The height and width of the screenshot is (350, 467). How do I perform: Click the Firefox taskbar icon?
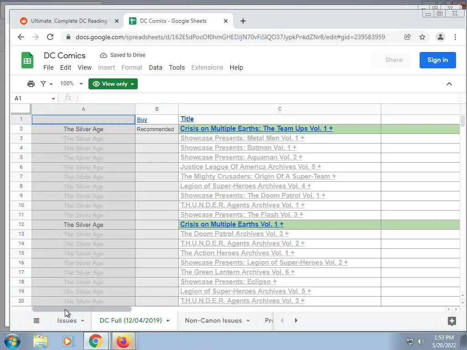pos(123,341)
